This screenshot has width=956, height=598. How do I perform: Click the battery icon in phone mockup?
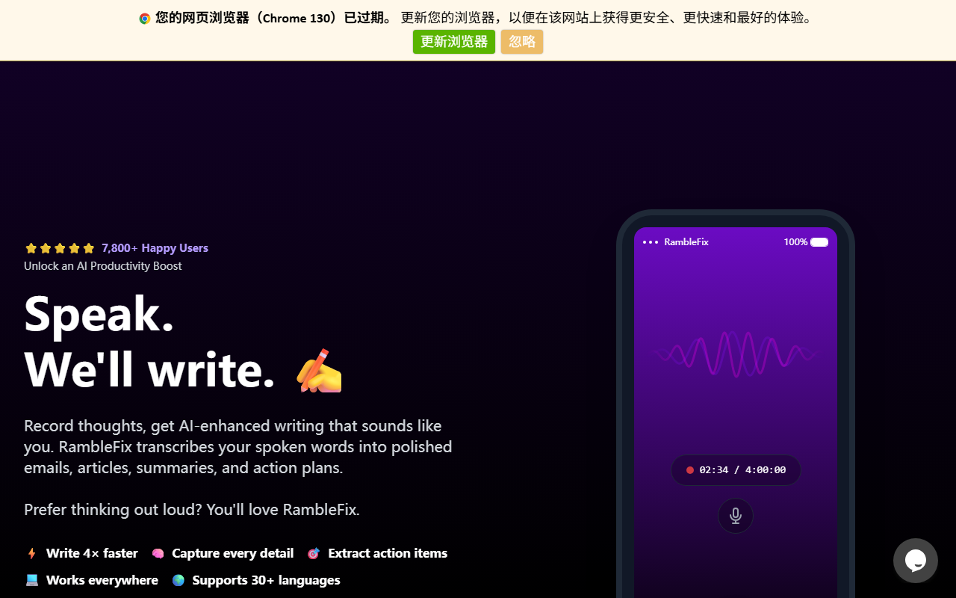819,242
